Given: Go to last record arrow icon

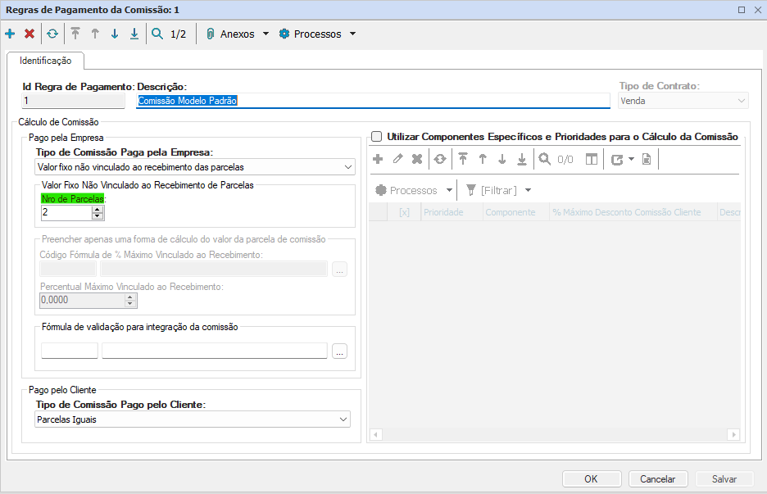Looking at the screenshot, I should coord(134,34).
